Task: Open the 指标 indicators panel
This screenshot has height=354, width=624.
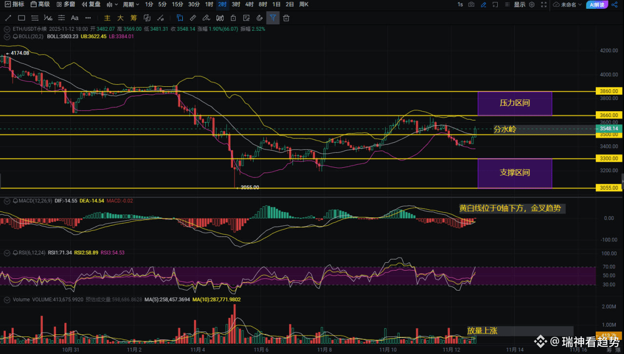Action: [14, 4]
